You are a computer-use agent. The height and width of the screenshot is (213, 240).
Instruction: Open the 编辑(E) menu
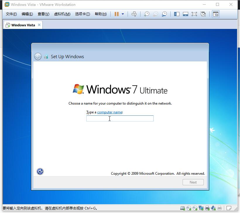(x=27, y=14)
